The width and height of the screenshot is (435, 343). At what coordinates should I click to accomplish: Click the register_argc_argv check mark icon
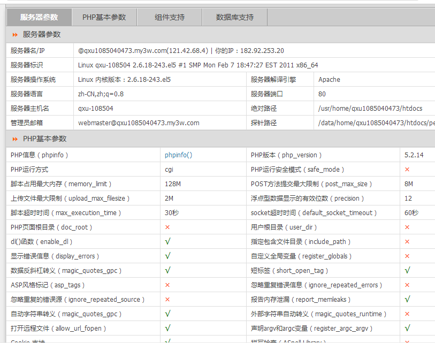(x=407, y=329)
